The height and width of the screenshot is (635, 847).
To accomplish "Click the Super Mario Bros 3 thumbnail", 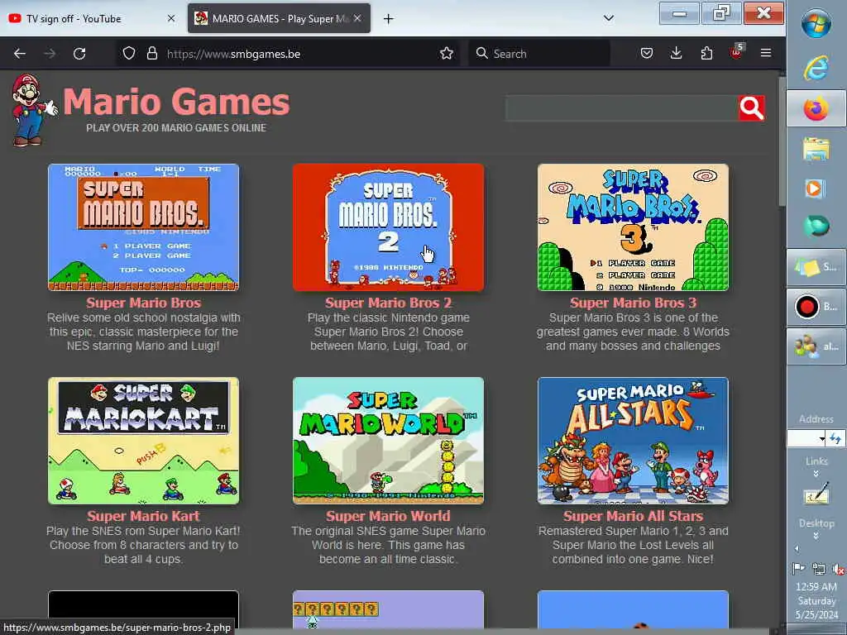I will 633,227.
